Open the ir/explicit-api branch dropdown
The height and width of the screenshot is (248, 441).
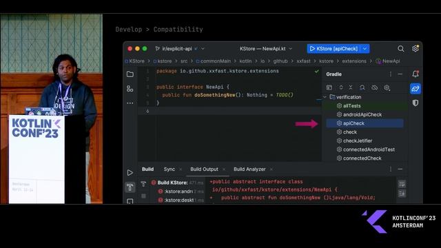click(180, 49)
